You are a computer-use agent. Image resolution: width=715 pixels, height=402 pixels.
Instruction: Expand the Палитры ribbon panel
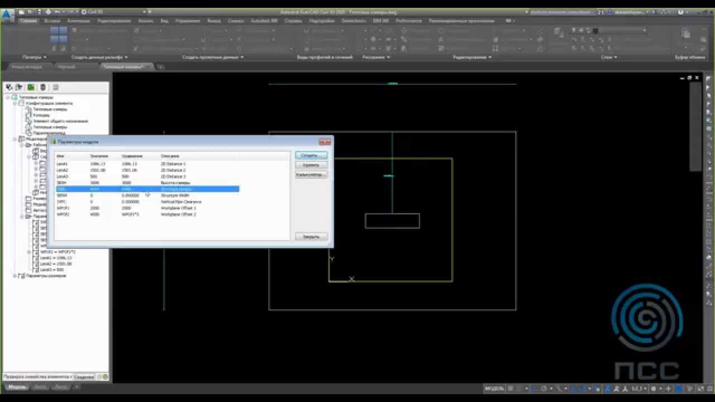(35, 57)
